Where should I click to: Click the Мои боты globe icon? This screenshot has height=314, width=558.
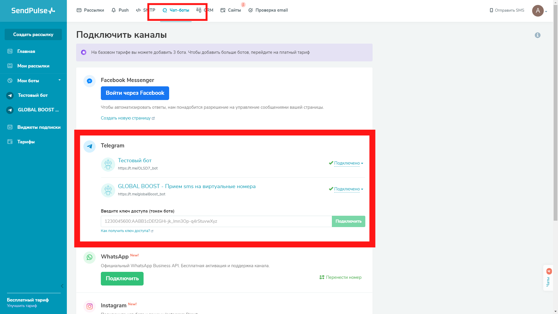(10, 81)
